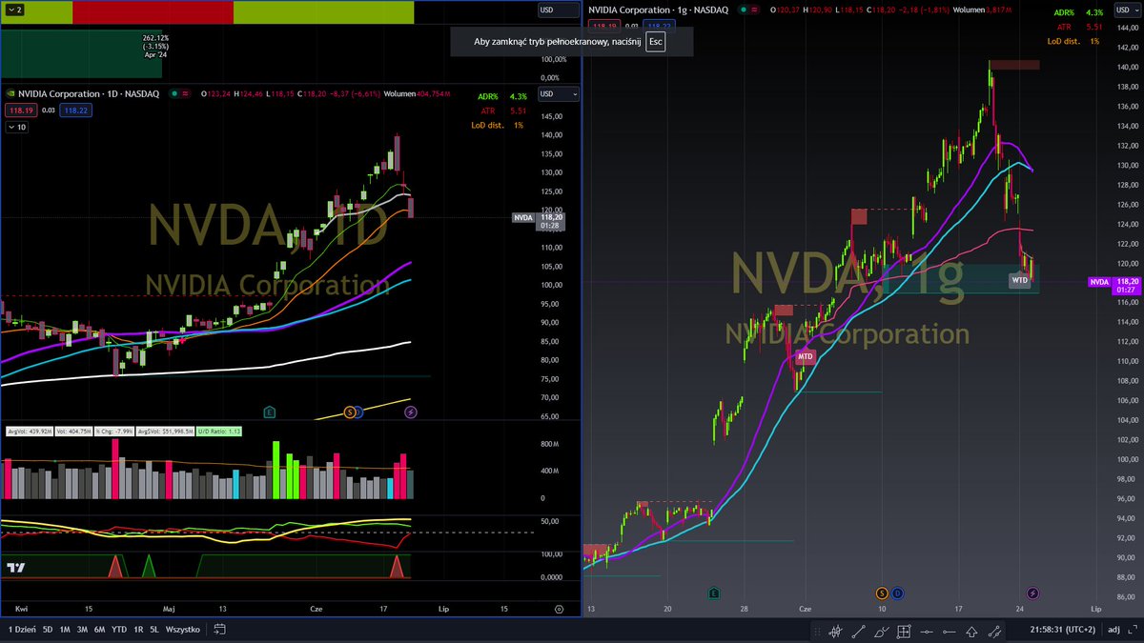Select the 1M date range

click(65, 629)
